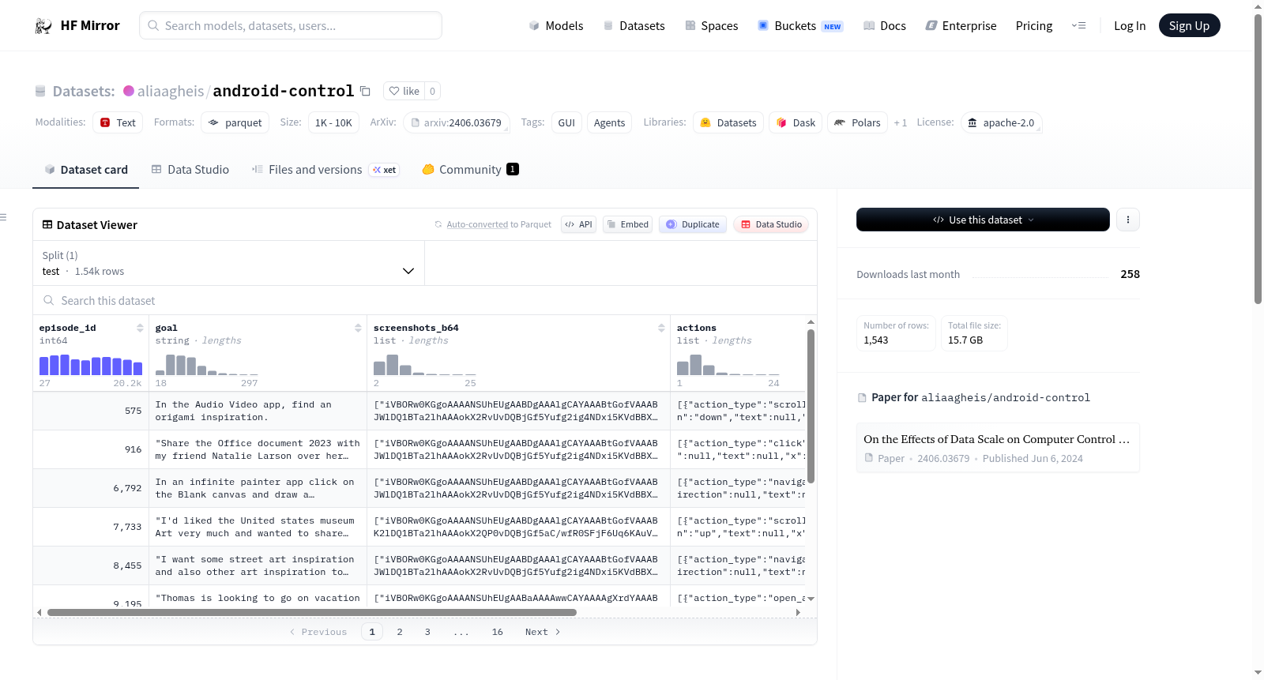Open the Files and versions tab

coord(325,170)
